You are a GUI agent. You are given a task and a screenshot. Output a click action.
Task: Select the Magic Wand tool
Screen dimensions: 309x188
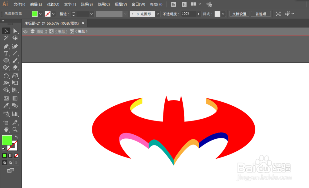[x=6, y=38]
